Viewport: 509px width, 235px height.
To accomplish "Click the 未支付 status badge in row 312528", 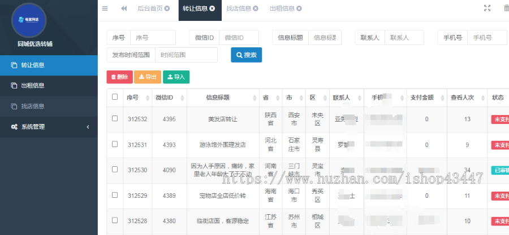I will (x=500, y=221).
